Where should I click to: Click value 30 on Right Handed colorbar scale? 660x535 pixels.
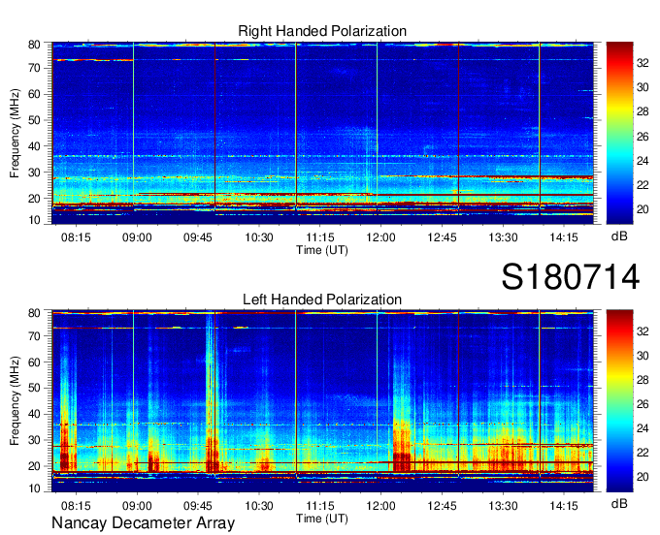pyautogui.click(x=643, y=87)
